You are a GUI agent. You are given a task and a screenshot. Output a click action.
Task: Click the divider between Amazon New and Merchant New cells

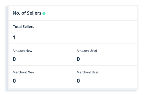[x=41, y=65]
